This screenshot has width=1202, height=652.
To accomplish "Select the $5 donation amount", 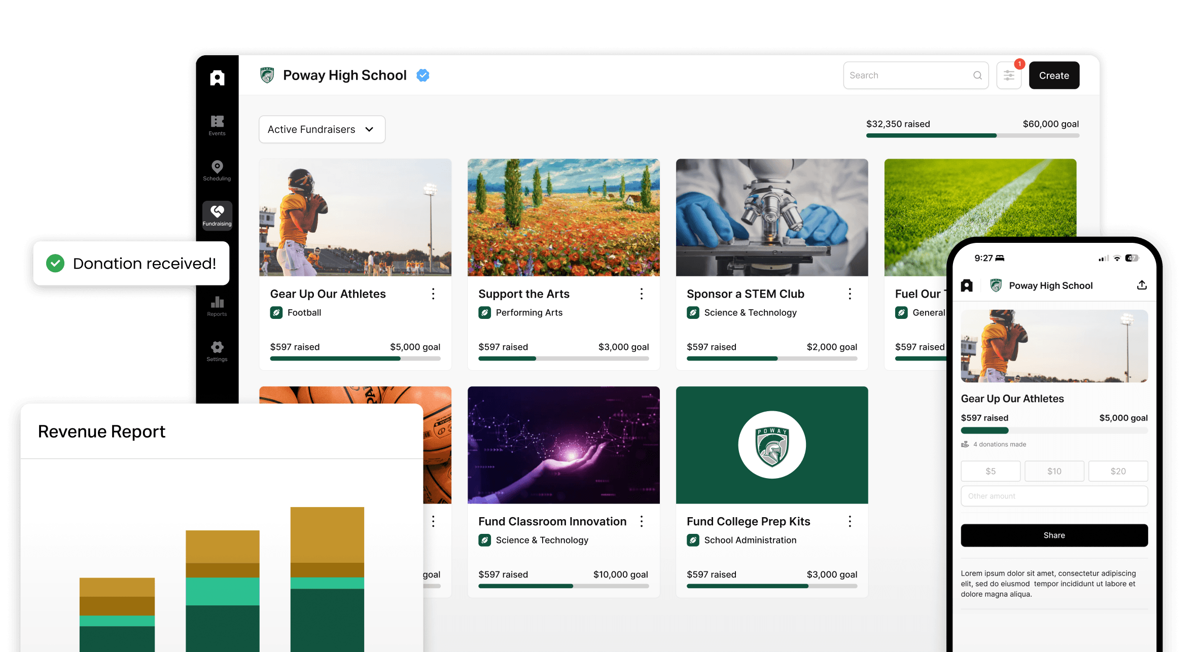I will pyautogui.click(x=990, y=471).
